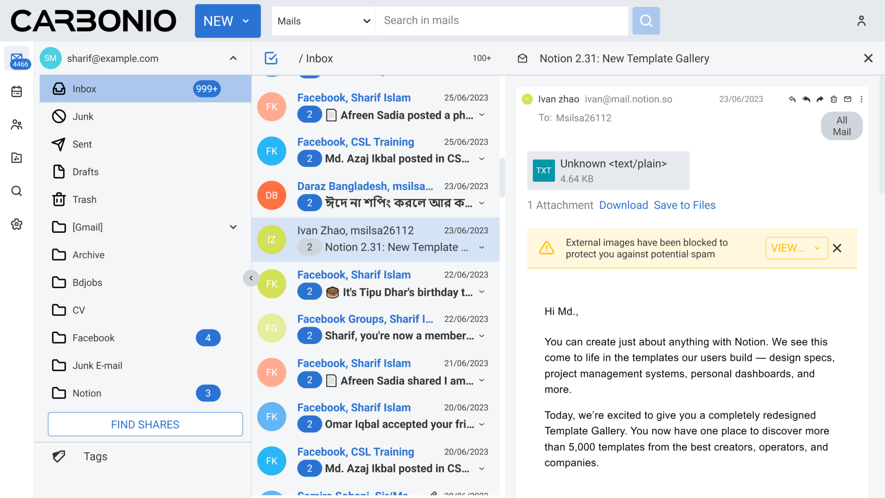Click the Save to Files link
The width and height of the screenshot is (885, 498).
pyautogui.click(x=684, y=205)
